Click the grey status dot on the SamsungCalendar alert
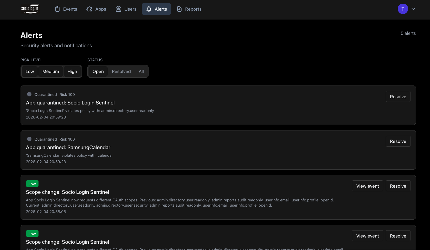The image size is (430, 250). 29,139
